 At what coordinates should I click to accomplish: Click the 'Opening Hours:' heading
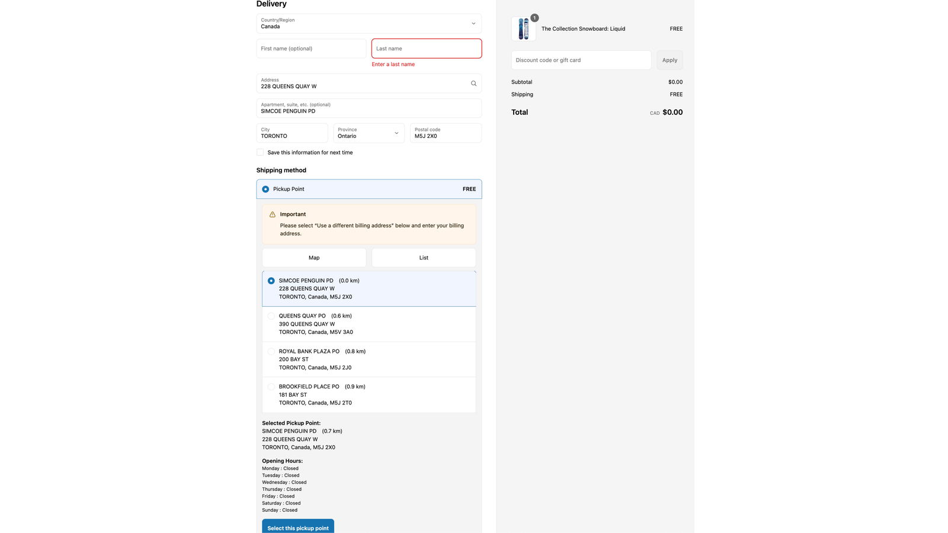tap(283, 461)
